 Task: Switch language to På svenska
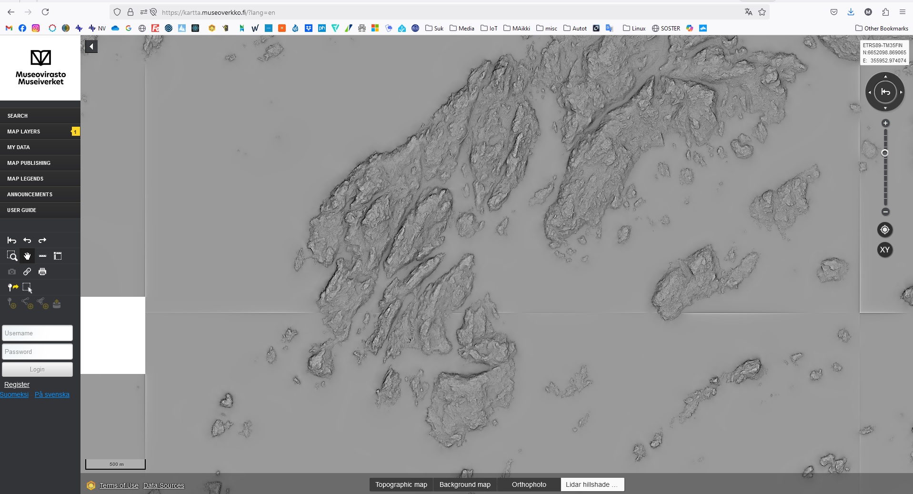tap(52, 394)
